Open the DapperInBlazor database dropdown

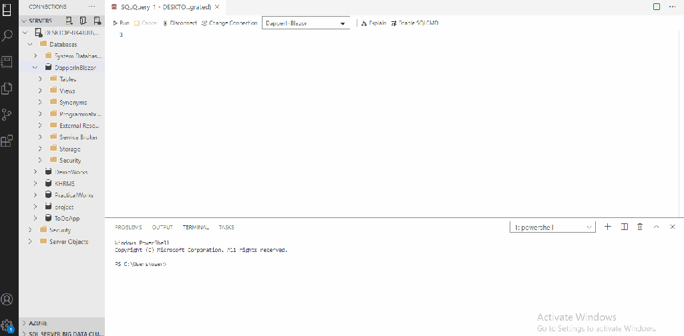343,23
